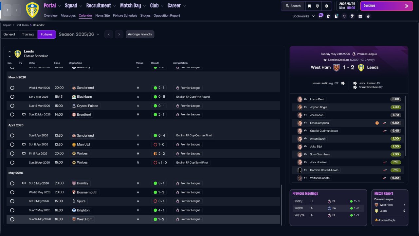Screen dimensions: 419x236
Task: Click the date and time display 2026/5/25
Action: click(x=347, y=6)
